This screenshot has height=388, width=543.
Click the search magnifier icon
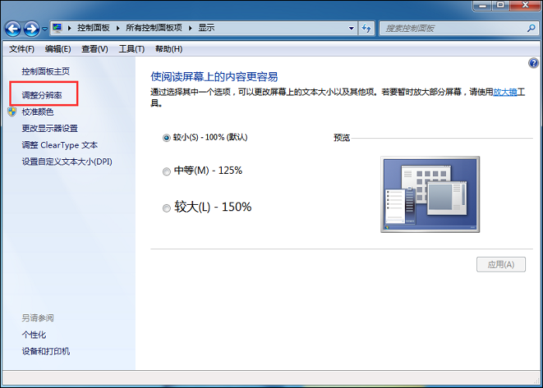(x=531, y=28)
